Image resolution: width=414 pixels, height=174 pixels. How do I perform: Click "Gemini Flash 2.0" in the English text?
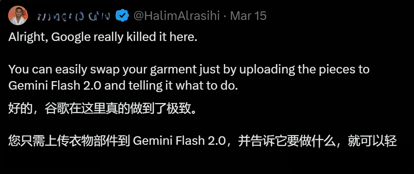(x=55, y=86)
